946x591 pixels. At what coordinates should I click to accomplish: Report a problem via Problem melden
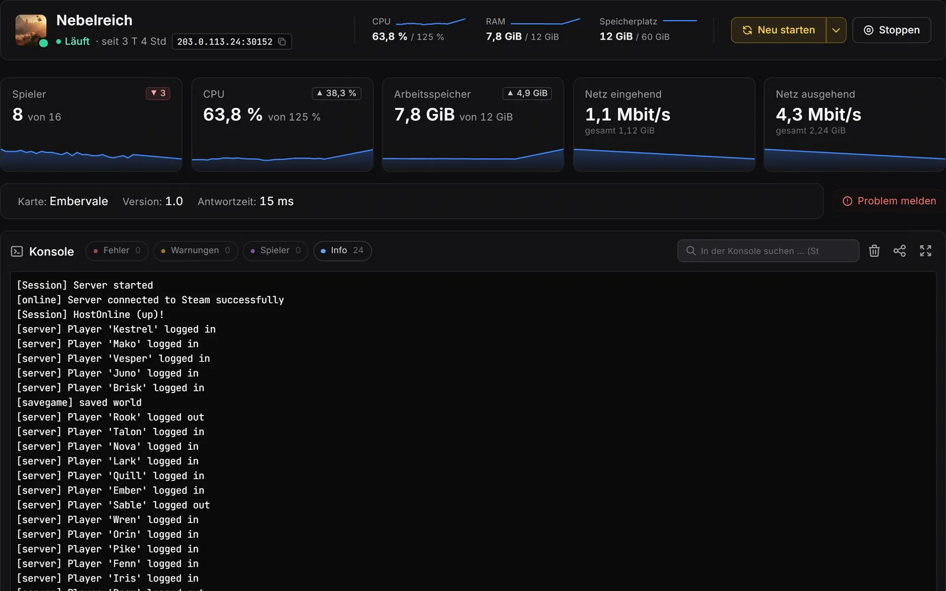pyautogui.click(x=889, y=201)
